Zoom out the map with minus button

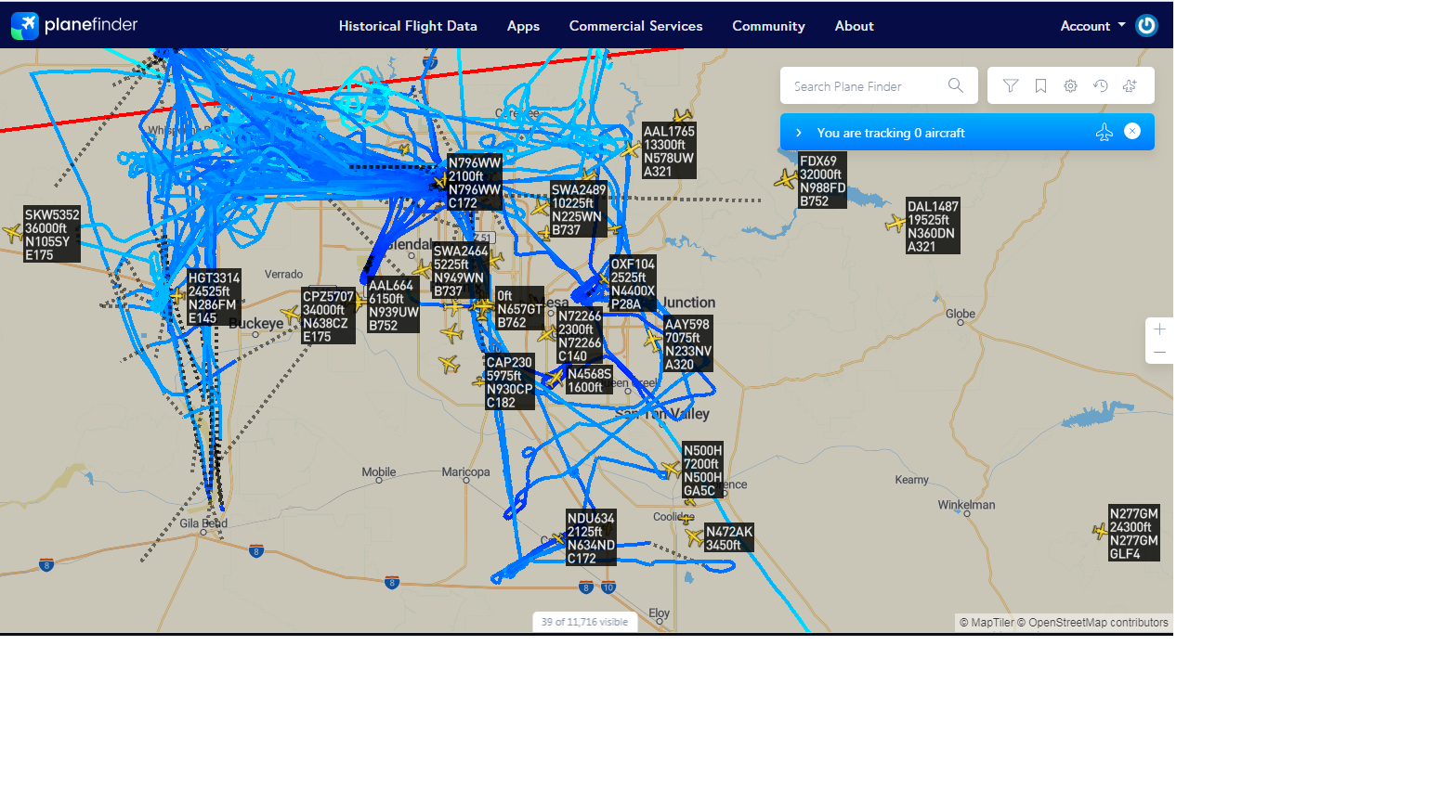click(x=1159, y=353)
